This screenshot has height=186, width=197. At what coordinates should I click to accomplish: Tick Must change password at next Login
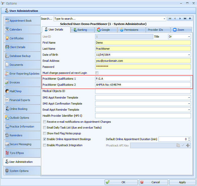click(x=97, y=73)
